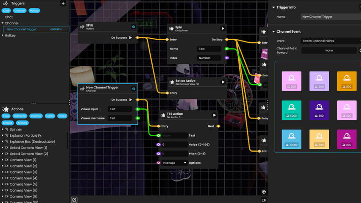Fire the SPIN node On Success arrow
361x203 pixels.
[x=131, y=37]
